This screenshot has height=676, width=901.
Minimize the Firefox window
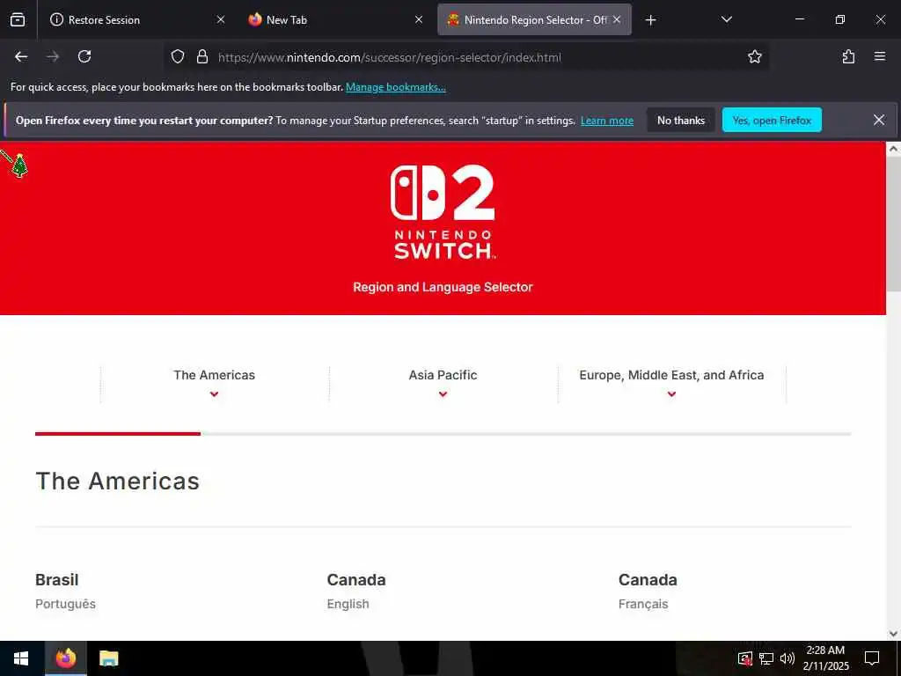tap(800, 19)
